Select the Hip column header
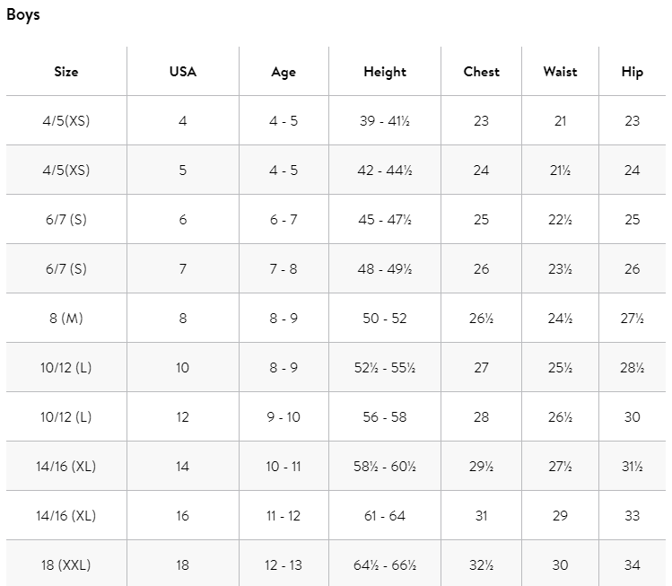 pyautogui.click(x=632, y=72)
